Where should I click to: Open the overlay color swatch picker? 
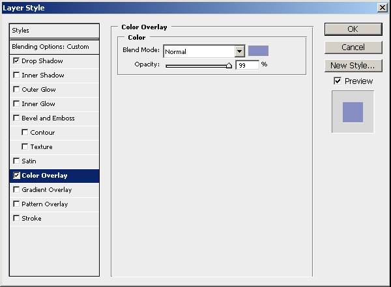click(258, 51)
